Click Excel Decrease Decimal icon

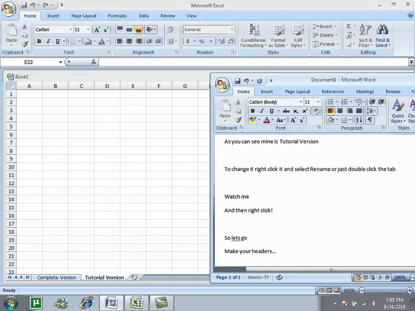(x=231, y=41)
